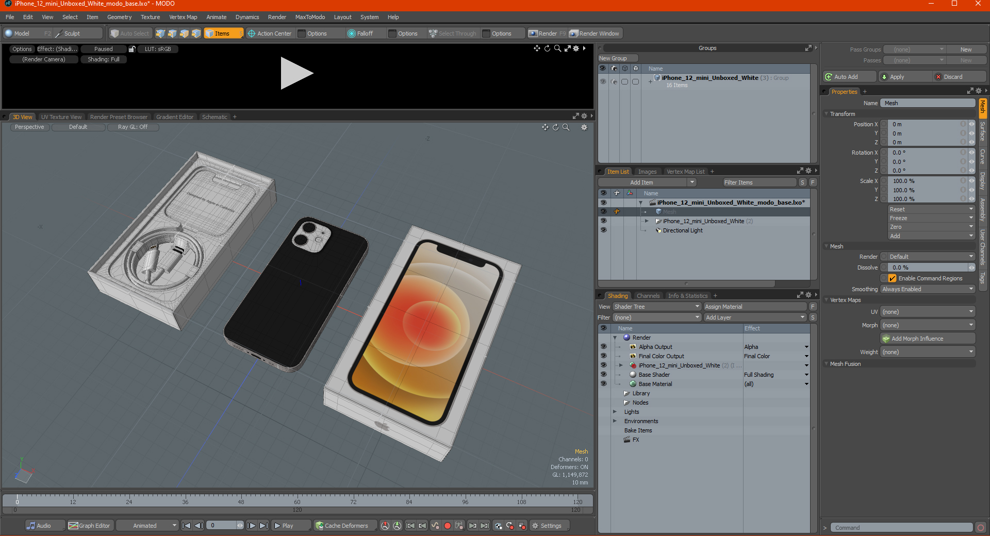
Task: Toggle visibility of Directional Light item
Action: click(603, 230)
